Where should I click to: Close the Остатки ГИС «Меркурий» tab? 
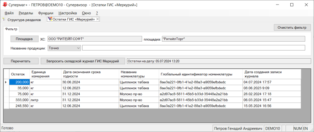[98, 19]
